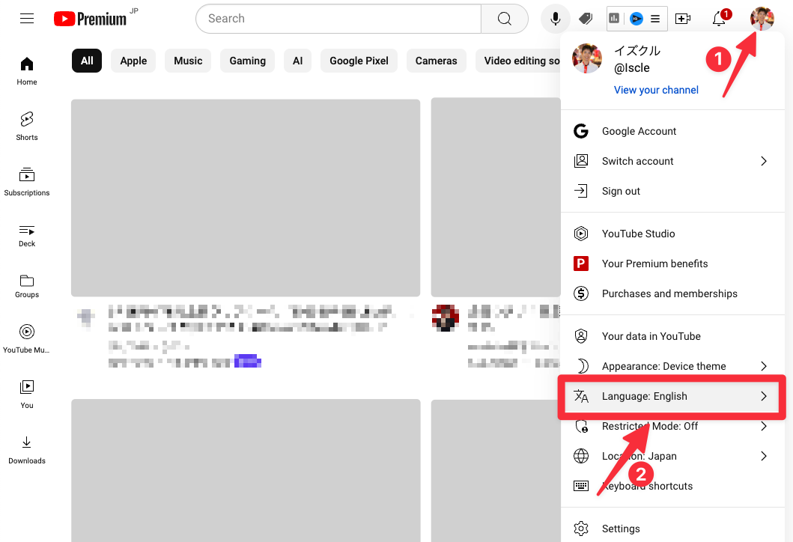
Task: Go to Home in sidebar
Action: pyautogui.click(x=27, y=71)
